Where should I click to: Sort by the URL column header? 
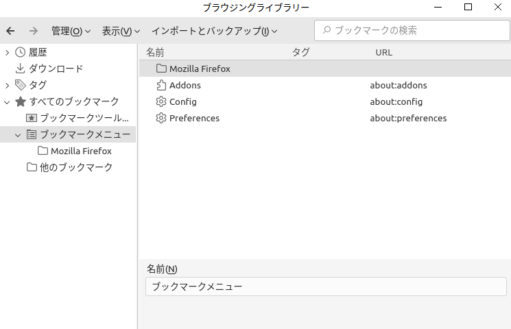pos(383,52)
